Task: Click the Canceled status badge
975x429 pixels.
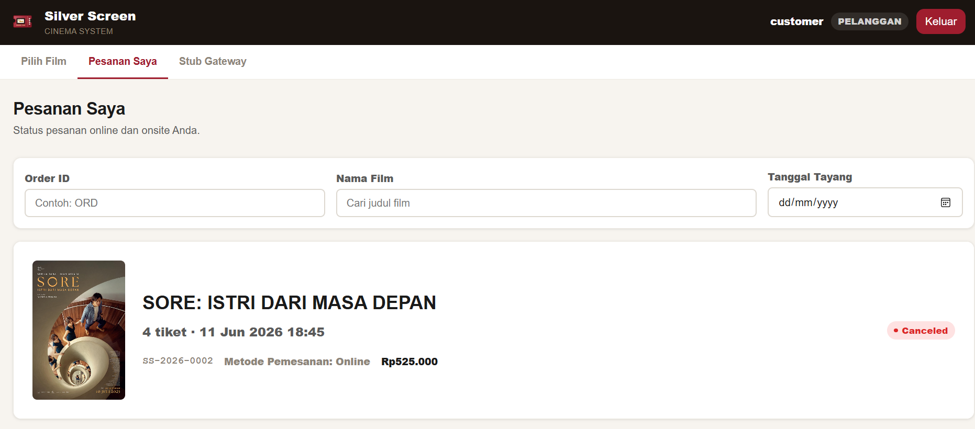Action: pos(921,331)
